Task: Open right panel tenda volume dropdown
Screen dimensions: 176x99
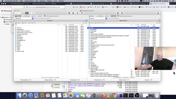Action: point(98,18)
